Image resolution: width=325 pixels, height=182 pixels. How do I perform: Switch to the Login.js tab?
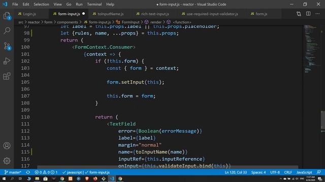pyautogui.click(x=29, y=14)
